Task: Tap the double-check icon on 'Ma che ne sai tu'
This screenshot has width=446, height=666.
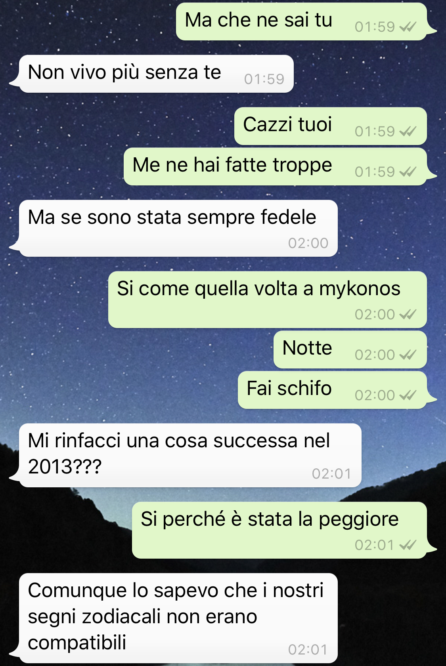Action: pyautogui.click(x=408, y=27)
